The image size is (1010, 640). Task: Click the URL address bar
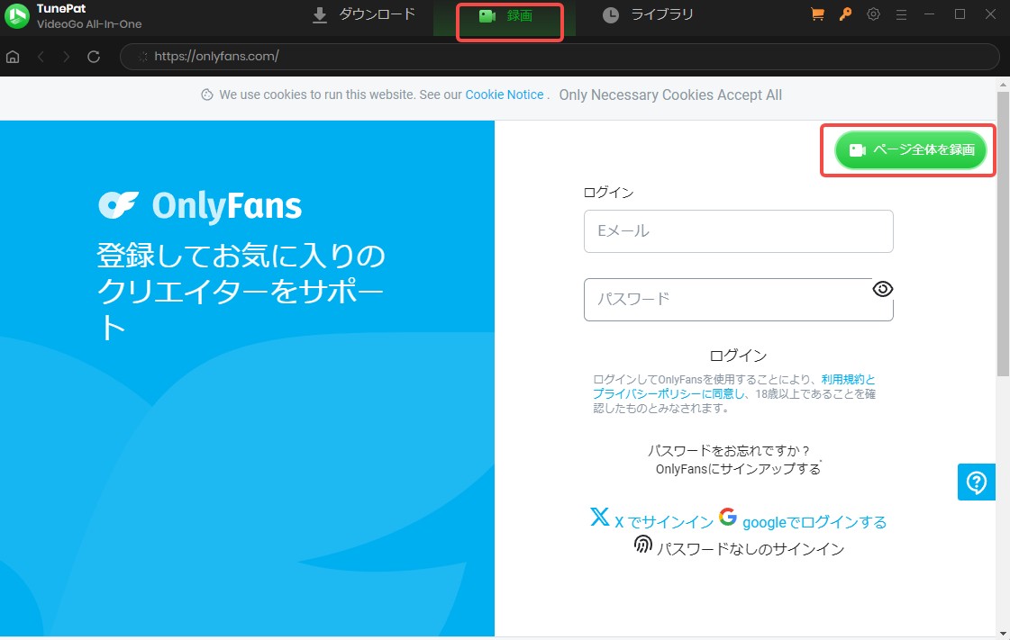click(x=560, y=57)
